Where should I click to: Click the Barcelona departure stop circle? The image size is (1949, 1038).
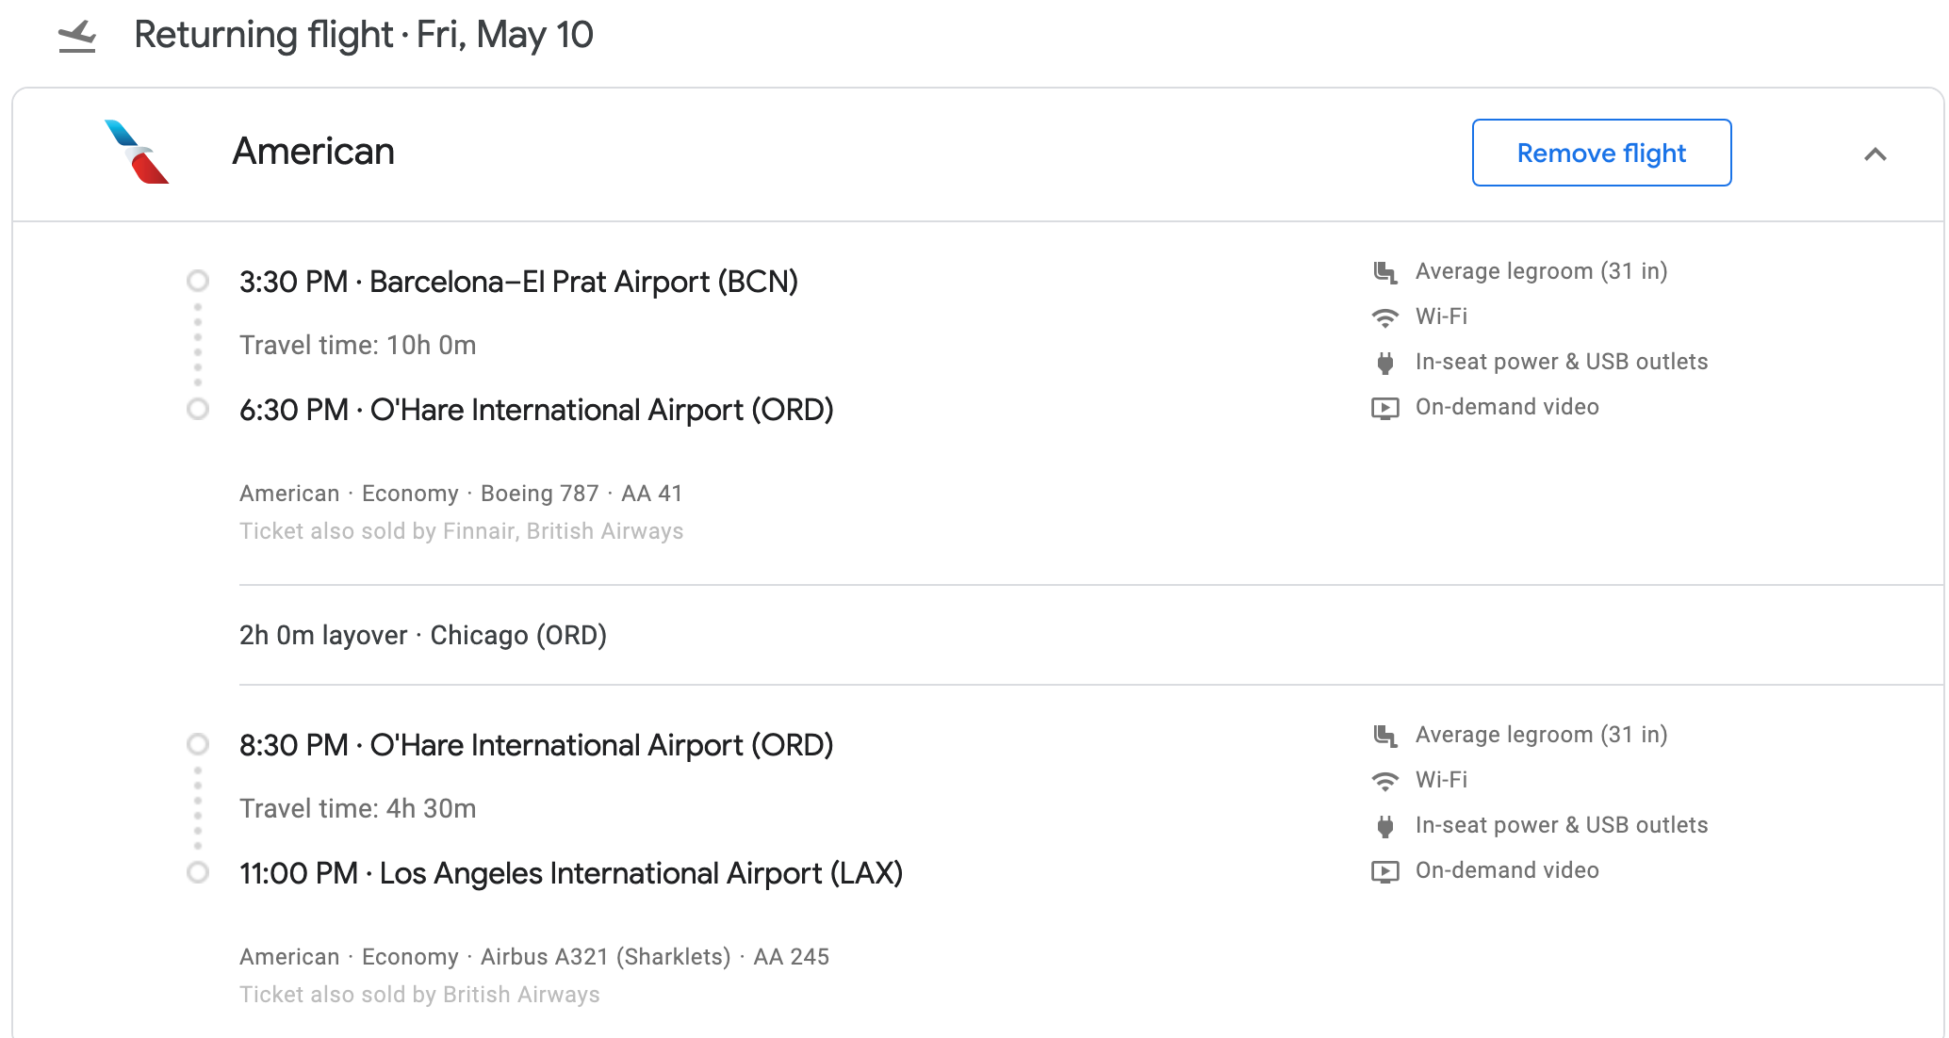coord(198,282)
